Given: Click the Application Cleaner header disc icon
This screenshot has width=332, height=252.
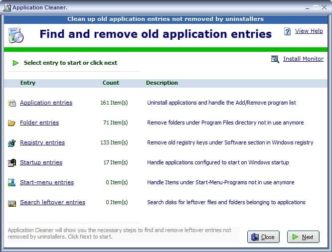Looking at the screenshot, I should coord(15,35).
